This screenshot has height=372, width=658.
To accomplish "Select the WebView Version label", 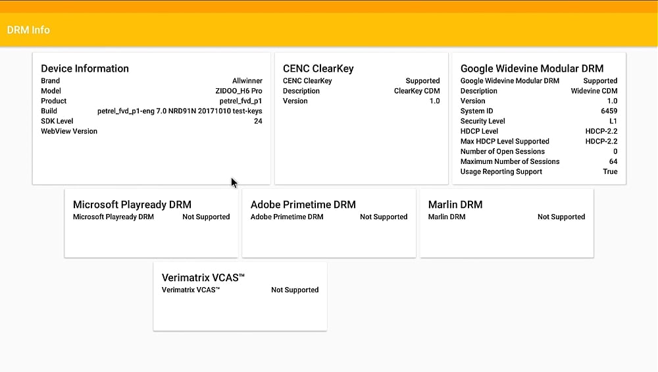I will click(x=69, y=131).
